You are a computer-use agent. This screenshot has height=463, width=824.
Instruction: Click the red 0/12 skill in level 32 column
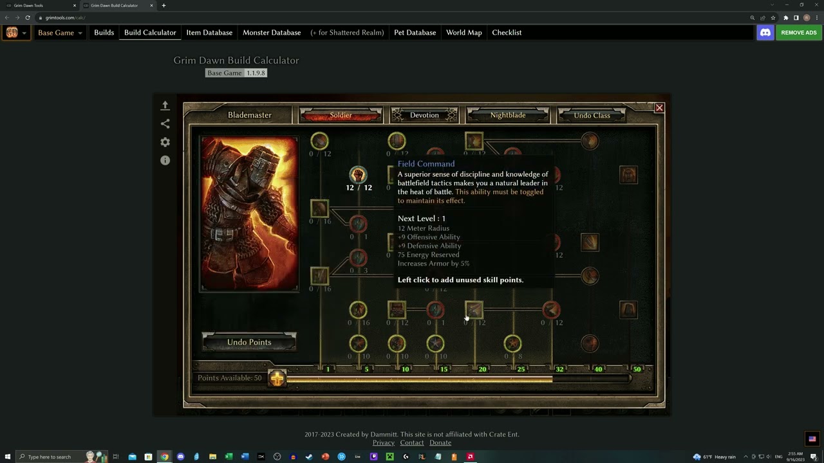(551, 310)
